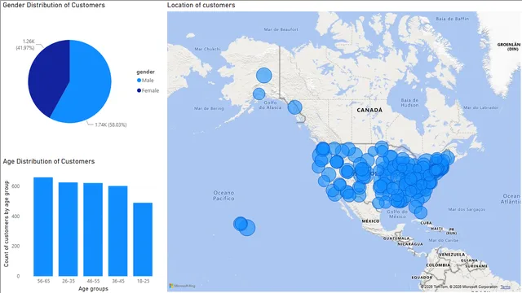Click the Microsoft Bing logo
This screenshot has width=522, height=293.
click(182, 286)
